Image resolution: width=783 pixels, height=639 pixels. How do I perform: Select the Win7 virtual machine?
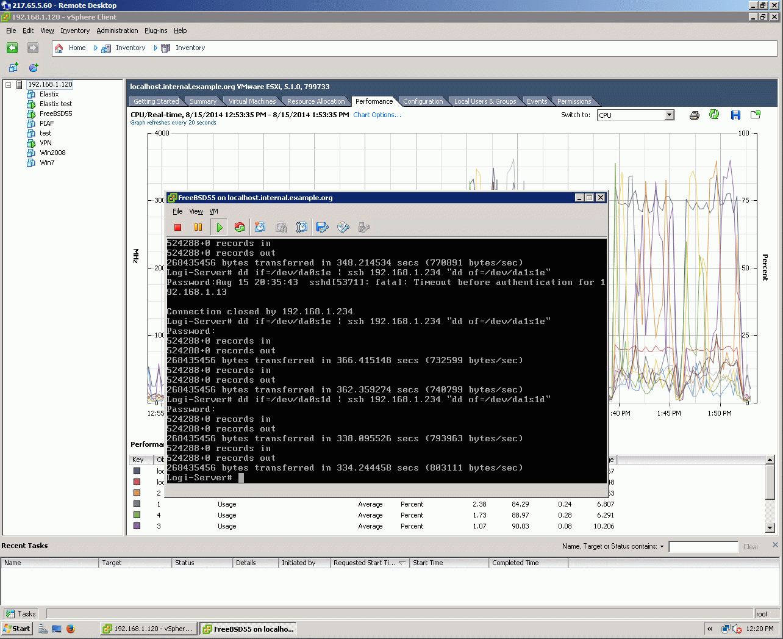(x=47, y=162)
